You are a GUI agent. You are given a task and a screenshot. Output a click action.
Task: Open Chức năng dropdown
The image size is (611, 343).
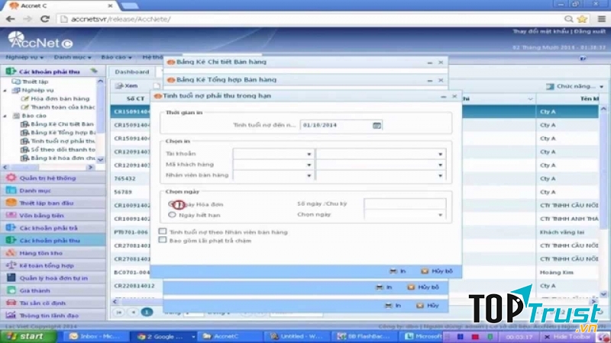point(575,86)
